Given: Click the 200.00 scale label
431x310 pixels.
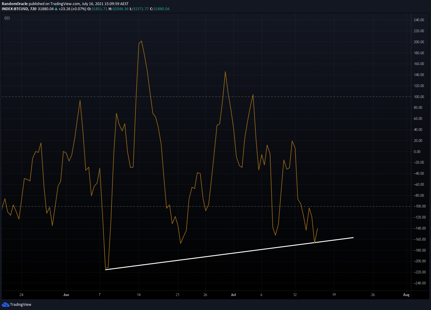Looking at the screenshot, I should 419,42.
